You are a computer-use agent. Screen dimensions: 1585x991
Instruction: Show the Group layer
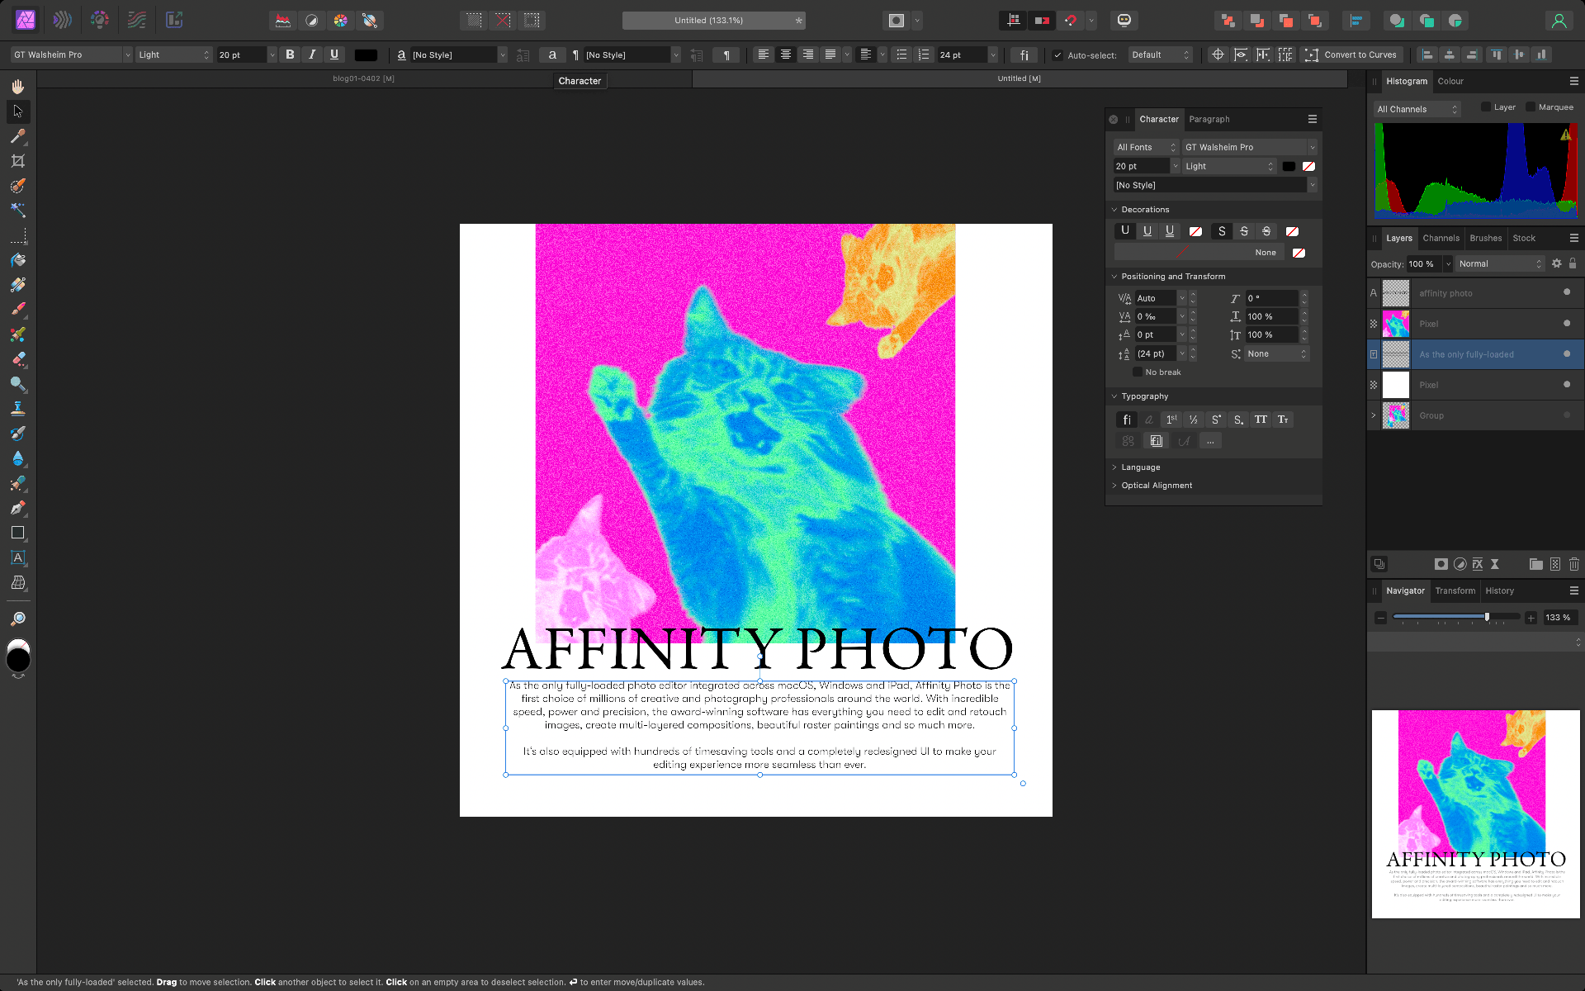pyautogui.click(x=1567, y=415)
